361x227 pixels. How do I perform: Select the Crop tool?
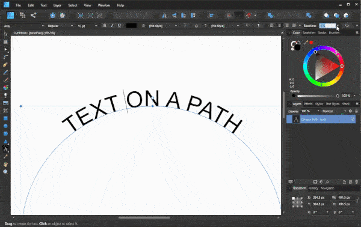click(5, 110)
